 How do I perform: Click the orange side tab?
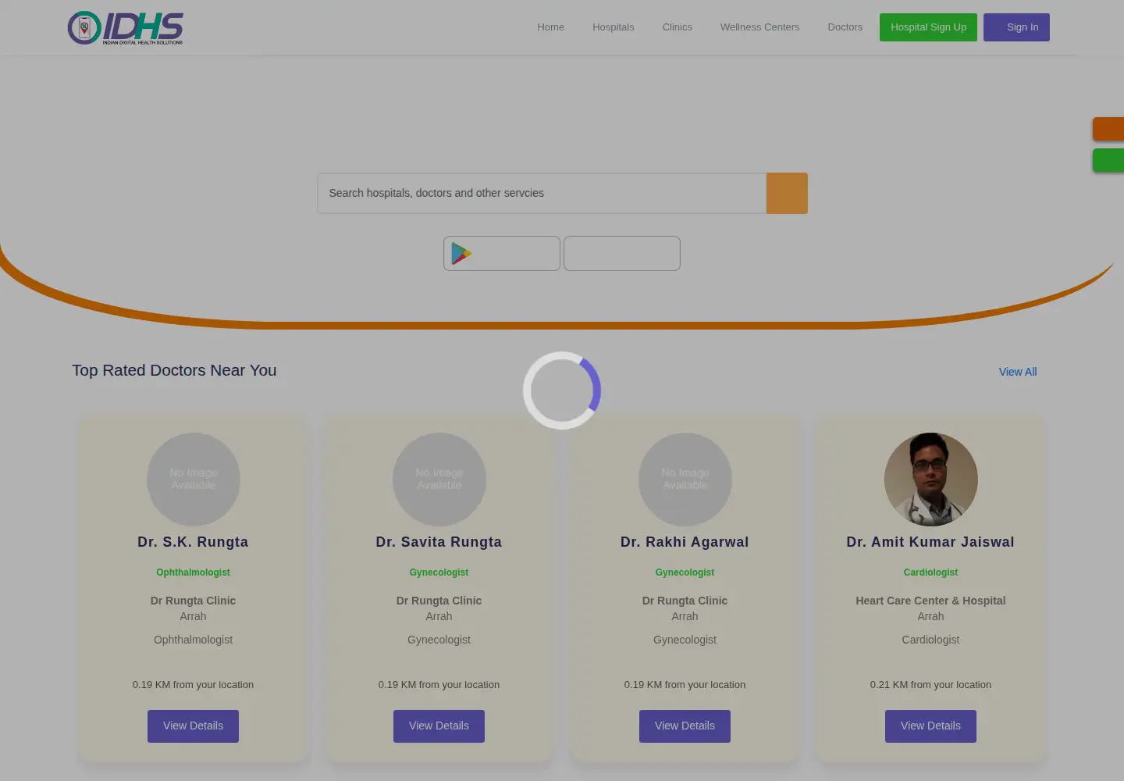(x=1108, y=129)
